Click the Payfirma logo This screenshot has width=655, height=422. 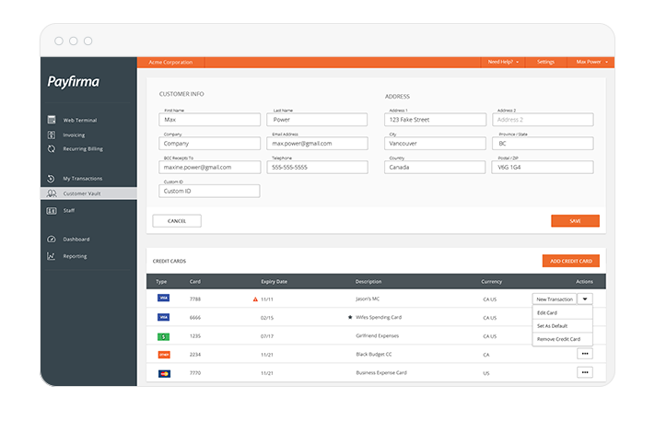[x=74, y=81]
